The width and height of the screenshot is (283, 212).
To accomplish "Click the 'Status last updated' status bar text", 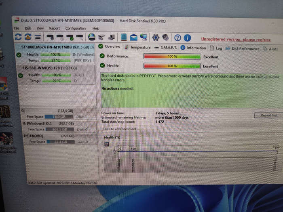I will (62, 183).
